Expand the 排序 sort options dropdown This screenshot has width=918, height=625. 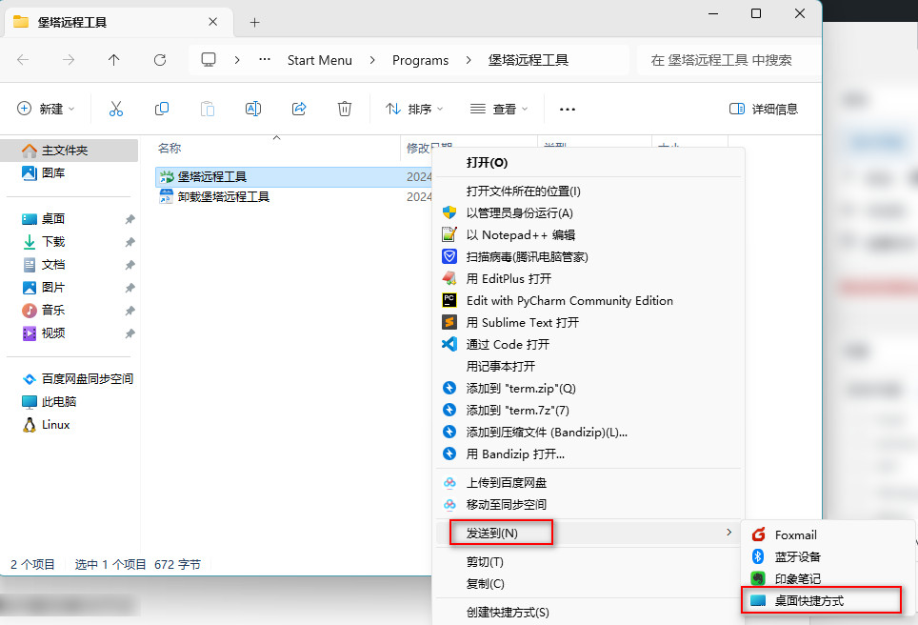pos(413,109)
